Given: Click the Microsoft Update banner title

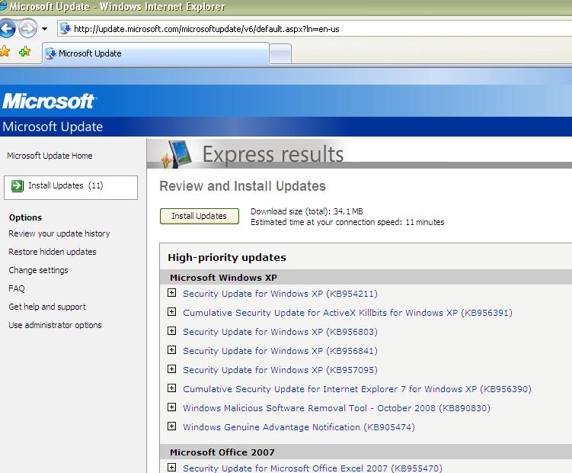Looking at the screenshot, I should [x=53, y=127].
